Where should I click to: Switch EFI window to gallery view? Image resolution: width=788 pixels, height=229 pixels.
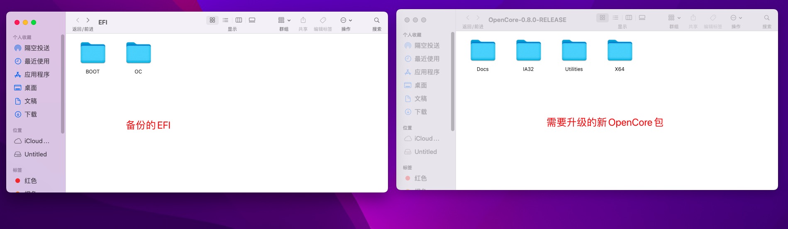pos(252,20)
